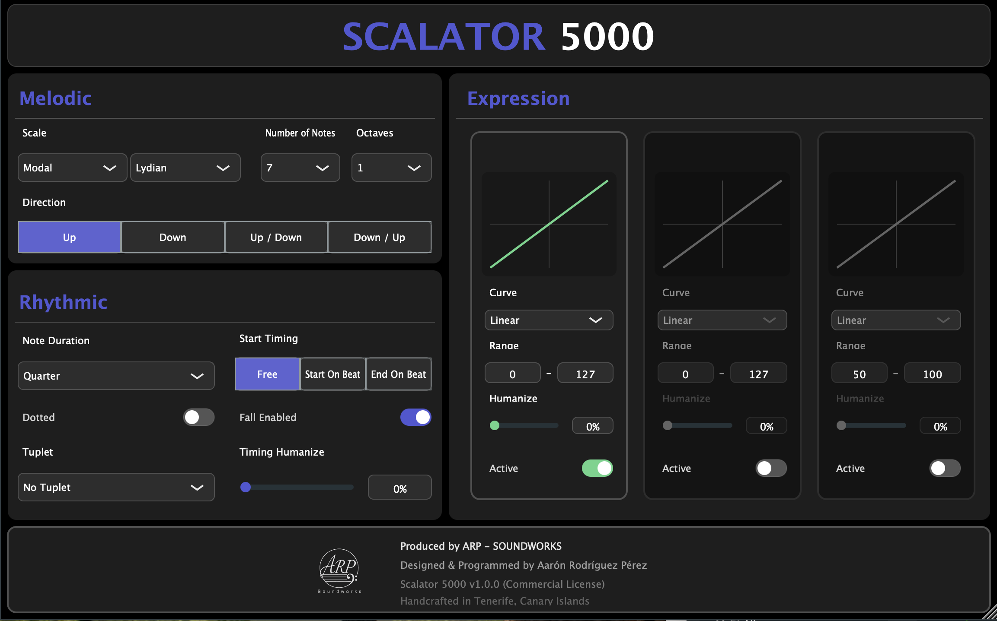Click first expression range minimum 0 field
Viewport: 997px width, 621px height.
(x=513, y=374)
